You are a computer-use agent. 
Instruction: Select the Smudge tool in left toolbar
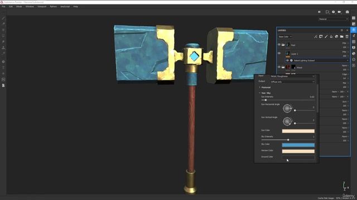[x=3, y=42]
